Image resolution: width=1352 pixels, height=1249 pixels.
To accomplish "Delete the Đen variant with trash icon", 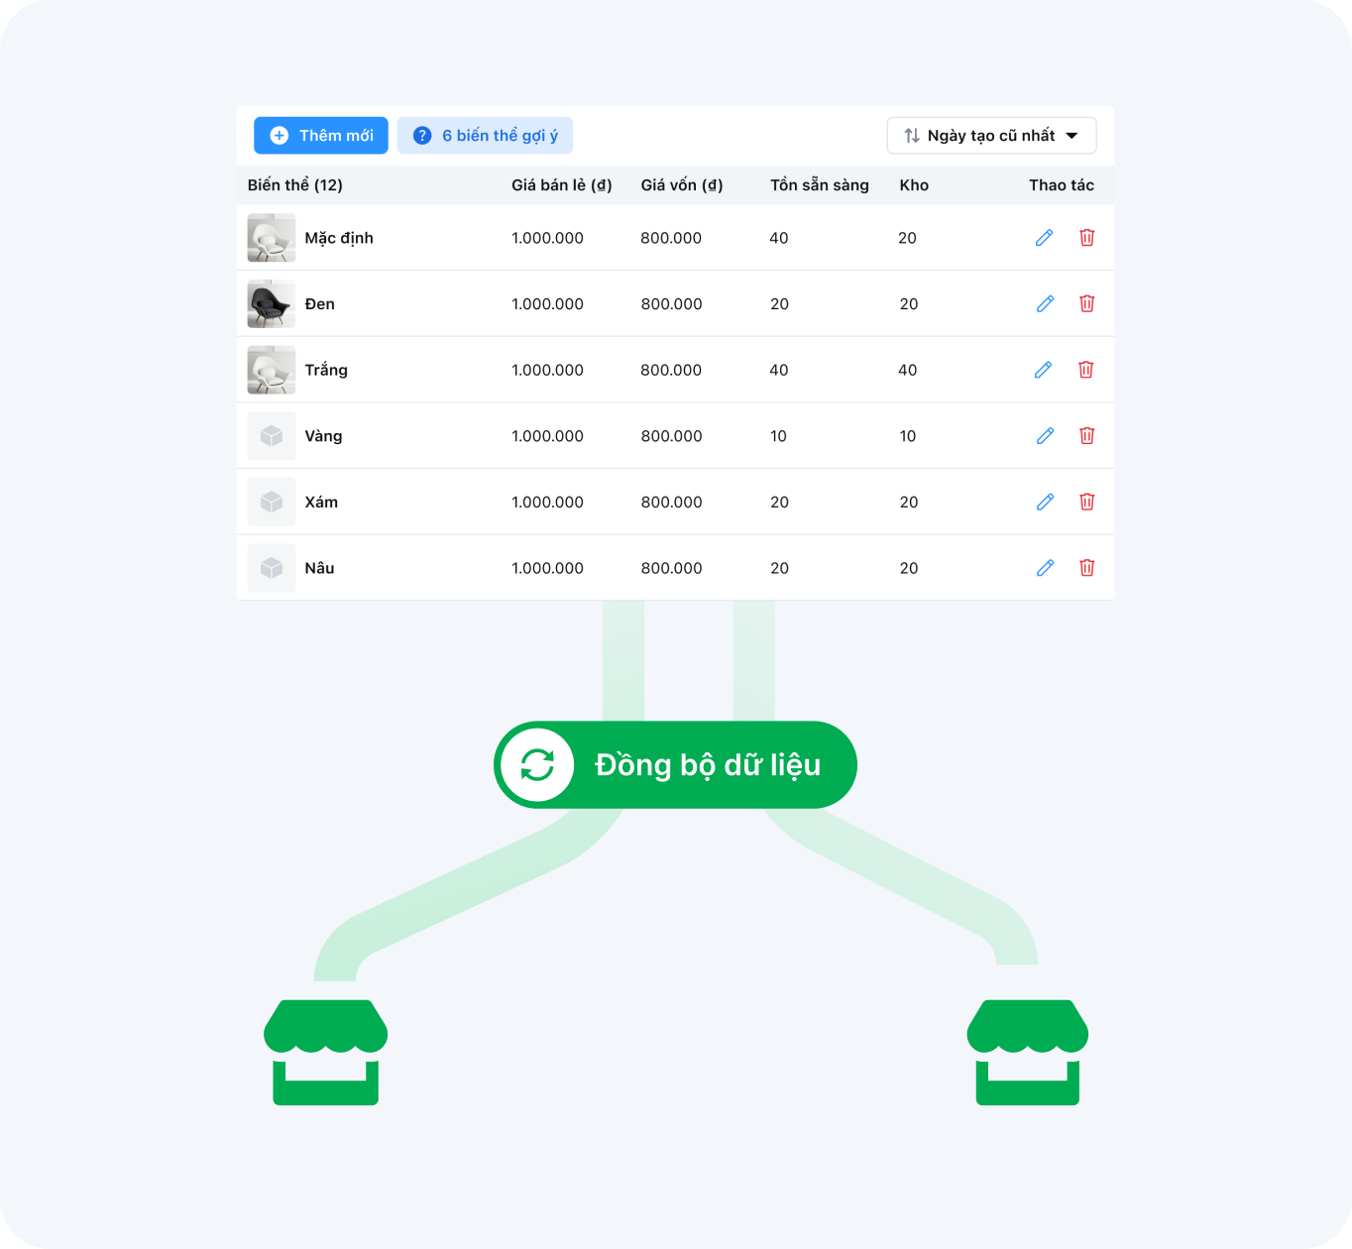I will pos(1086,303).
